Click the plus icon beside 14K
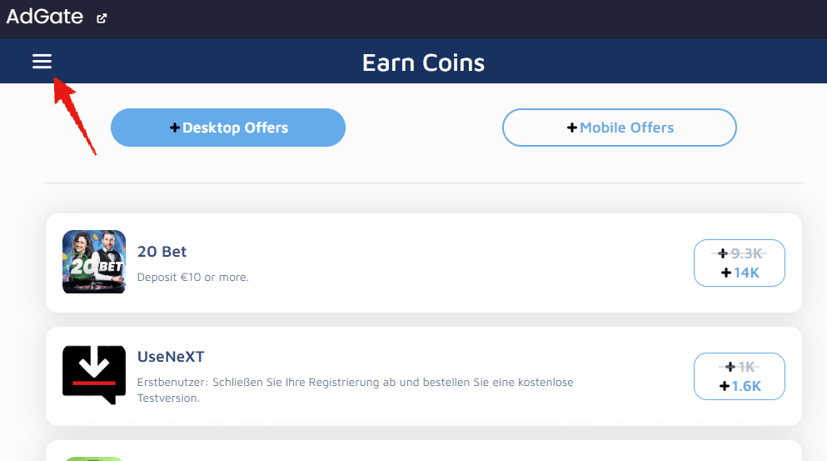Screen dimensions: 827x461 click(x=726, y=273)
